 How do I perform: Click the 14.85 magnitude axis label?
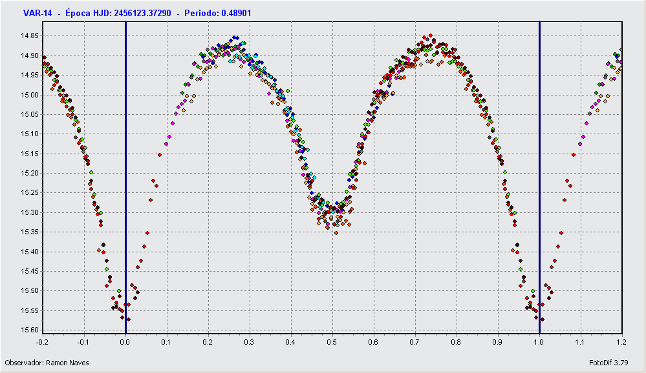point(29,35)
